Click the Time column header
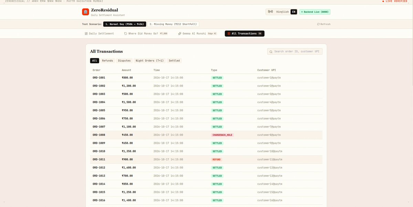Screen dimensions: 413x207 (157, 70)
